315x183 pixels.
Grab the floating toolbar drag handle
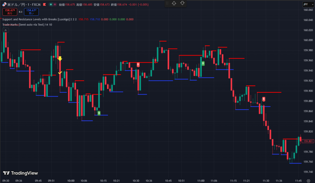[x=167, y=3]
